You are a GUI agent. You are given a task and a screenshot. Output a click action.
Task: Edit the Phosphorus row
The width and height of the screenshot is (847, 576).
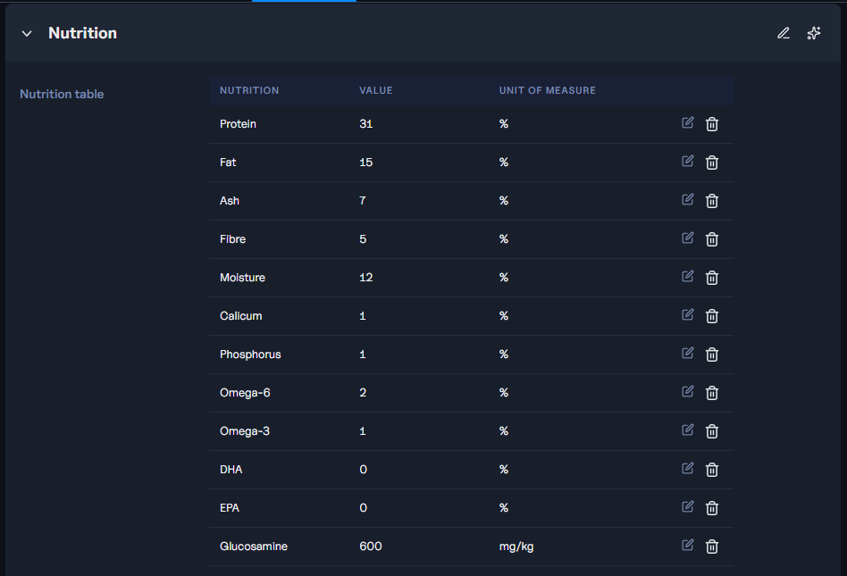click(688, 353)
